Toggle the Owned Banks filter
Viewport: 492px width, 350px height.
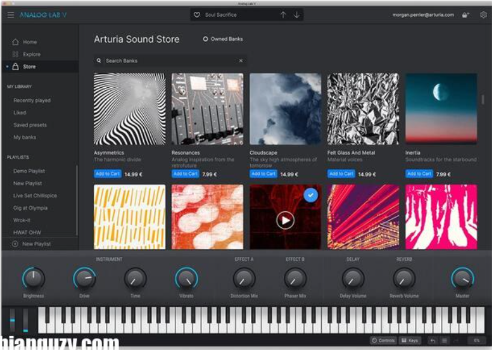[x=223, y=39]
